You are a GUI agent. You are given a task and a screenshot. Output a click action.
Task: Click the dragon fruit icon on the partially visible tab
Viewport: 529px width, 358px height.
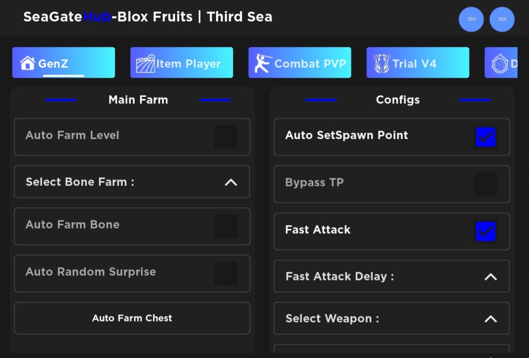(x=500, y=64)
